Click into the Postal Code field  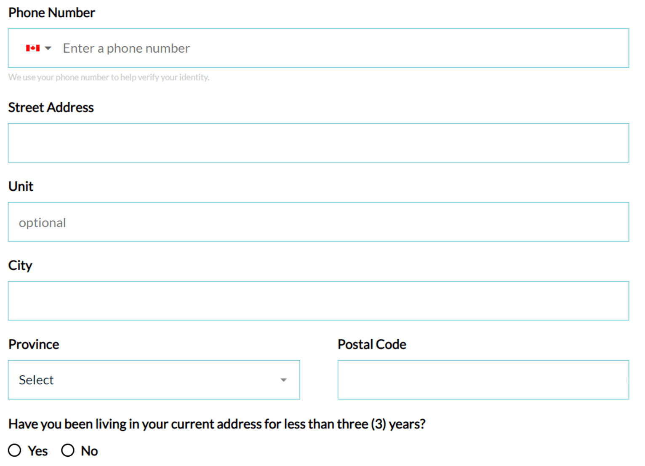pyautogui.click(x=483, y=380)
